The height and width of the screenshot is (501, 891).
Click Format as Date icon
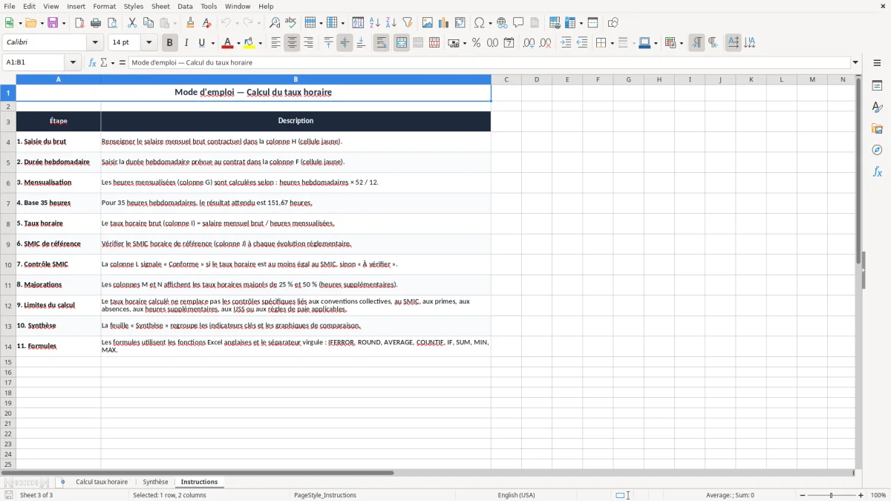509,43
